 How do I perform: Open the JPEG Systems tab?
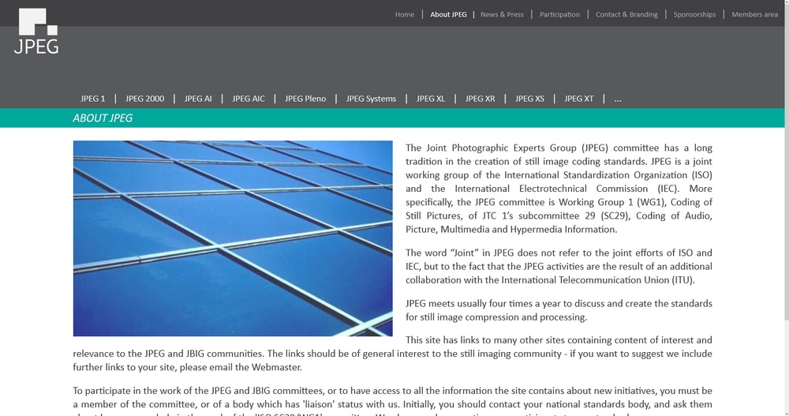coord(371,99)
